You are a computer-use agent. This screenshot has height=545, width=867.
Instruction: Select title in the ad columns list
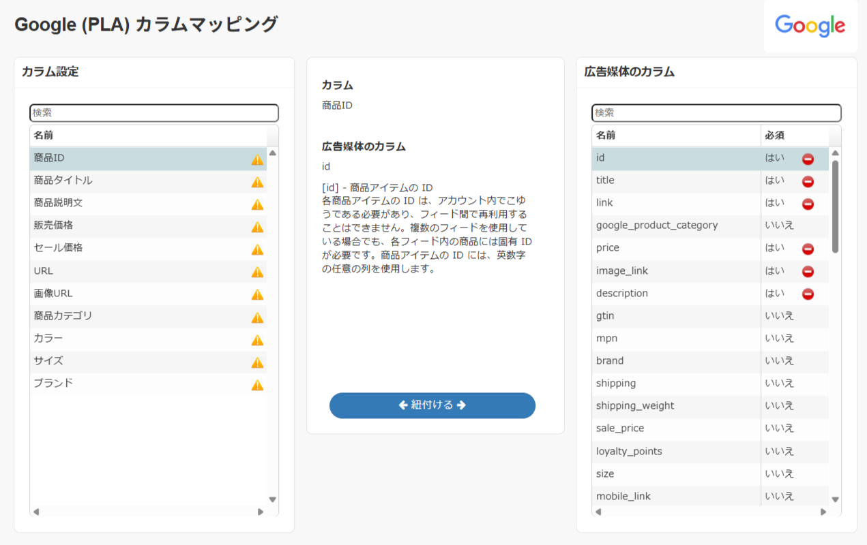click(710, 181)
